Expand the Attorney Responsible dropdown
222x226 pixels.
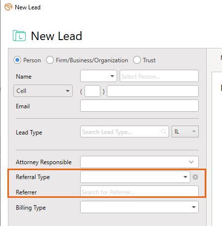[139, 162]
